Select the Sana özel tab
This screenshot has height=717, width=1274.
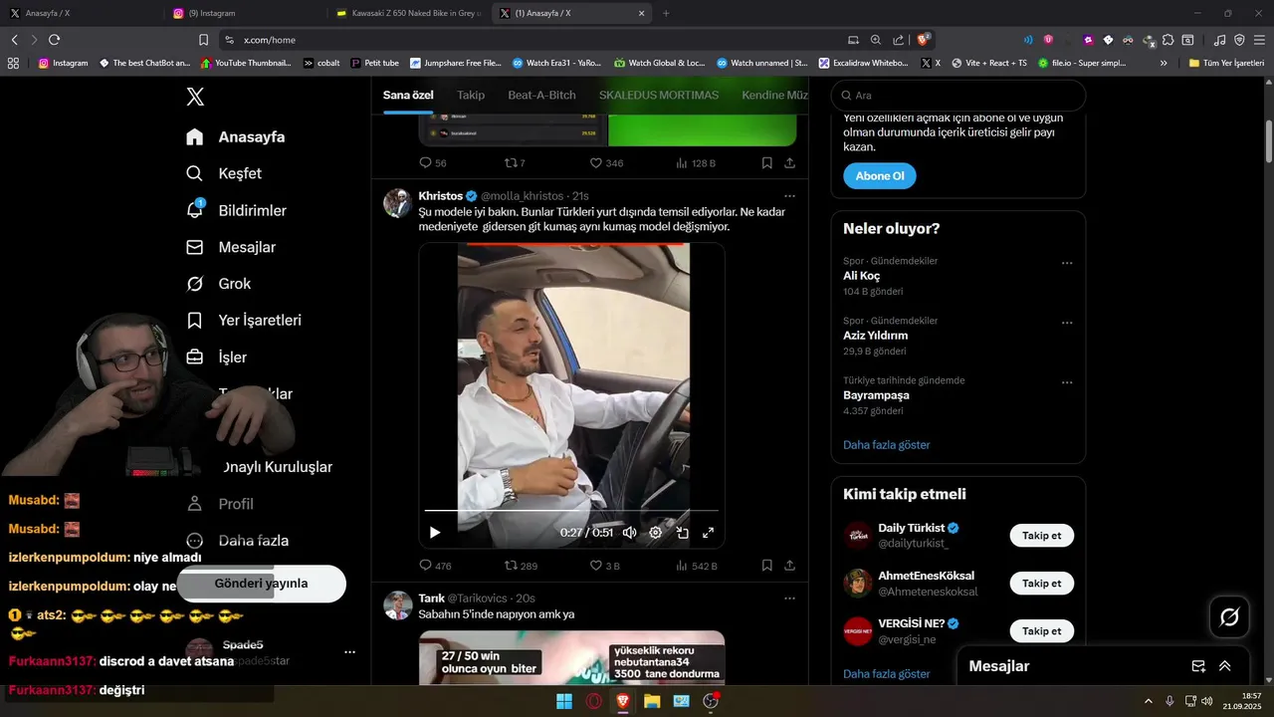coord(408,95)
